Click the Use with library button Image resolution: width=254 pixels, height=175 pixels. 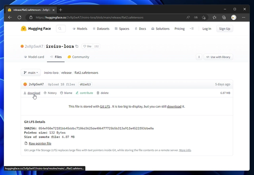tap(218, 57)
